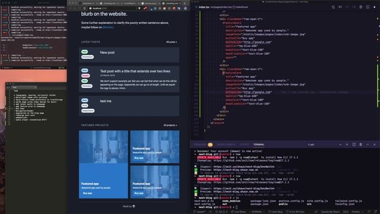Click the Made by avatar in footer
The height and width of the screenshot is (214, 380).
pyautogui.click(x=134, y=206)
